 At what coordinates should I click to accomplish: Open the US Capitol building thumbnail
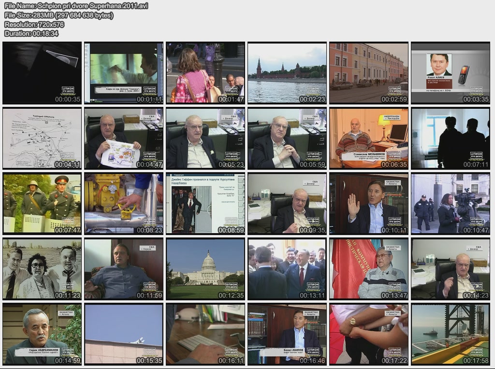coord(205,268)
